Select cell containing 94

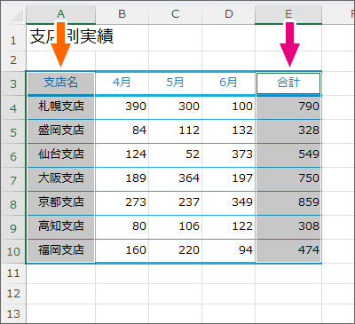tap(228, 251)
